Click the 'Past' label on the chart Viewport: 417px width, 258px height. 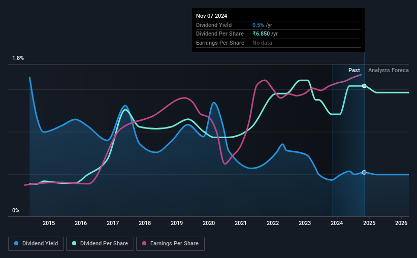[x=354, y=70]
